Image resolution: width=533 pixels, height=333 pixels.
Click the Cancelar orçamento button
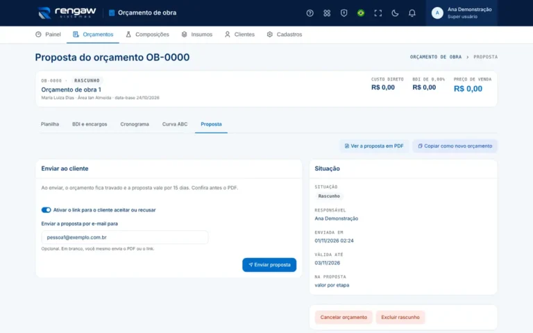point(344,317)
